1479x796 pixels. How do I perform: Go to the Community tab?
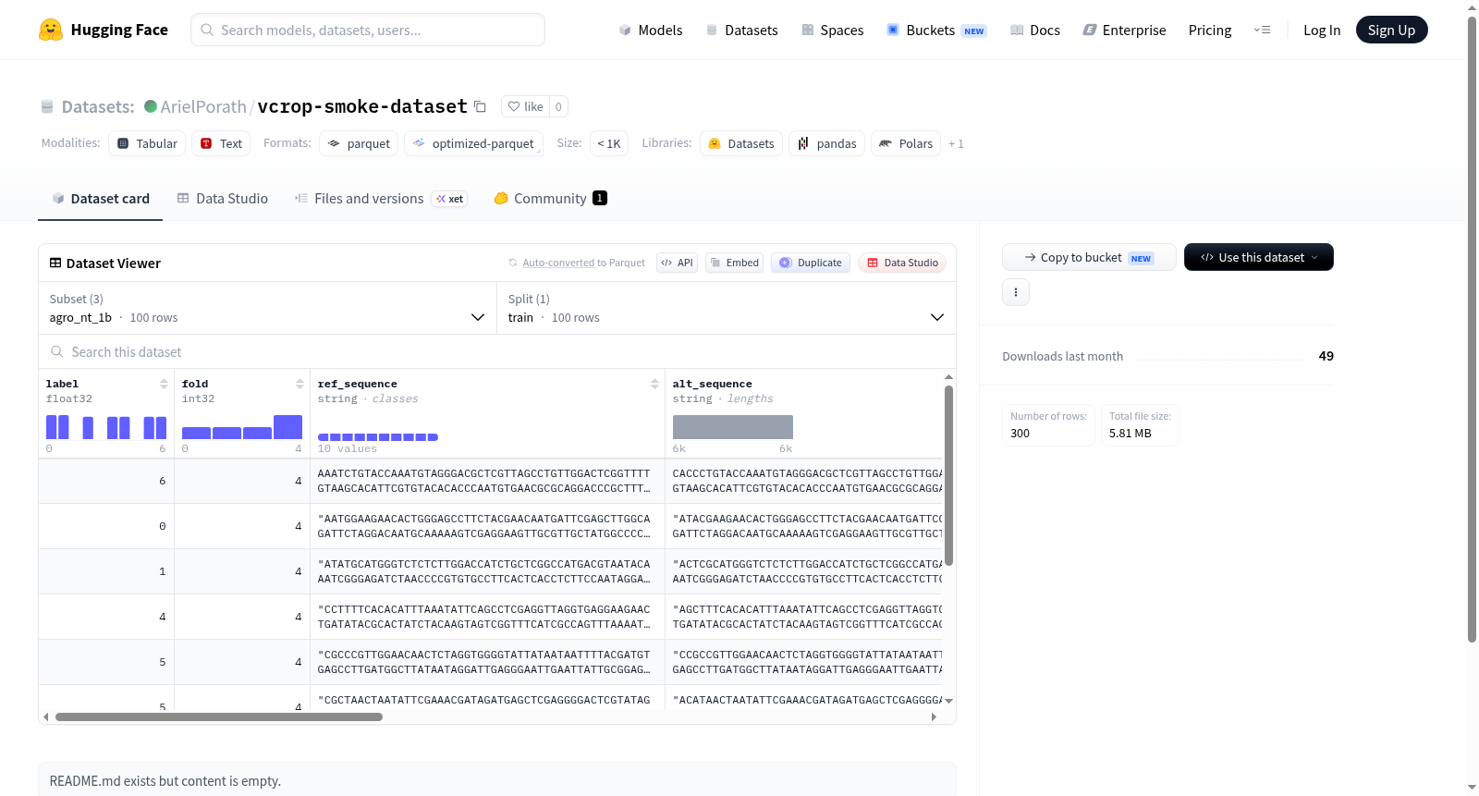[x=550, y=199]
